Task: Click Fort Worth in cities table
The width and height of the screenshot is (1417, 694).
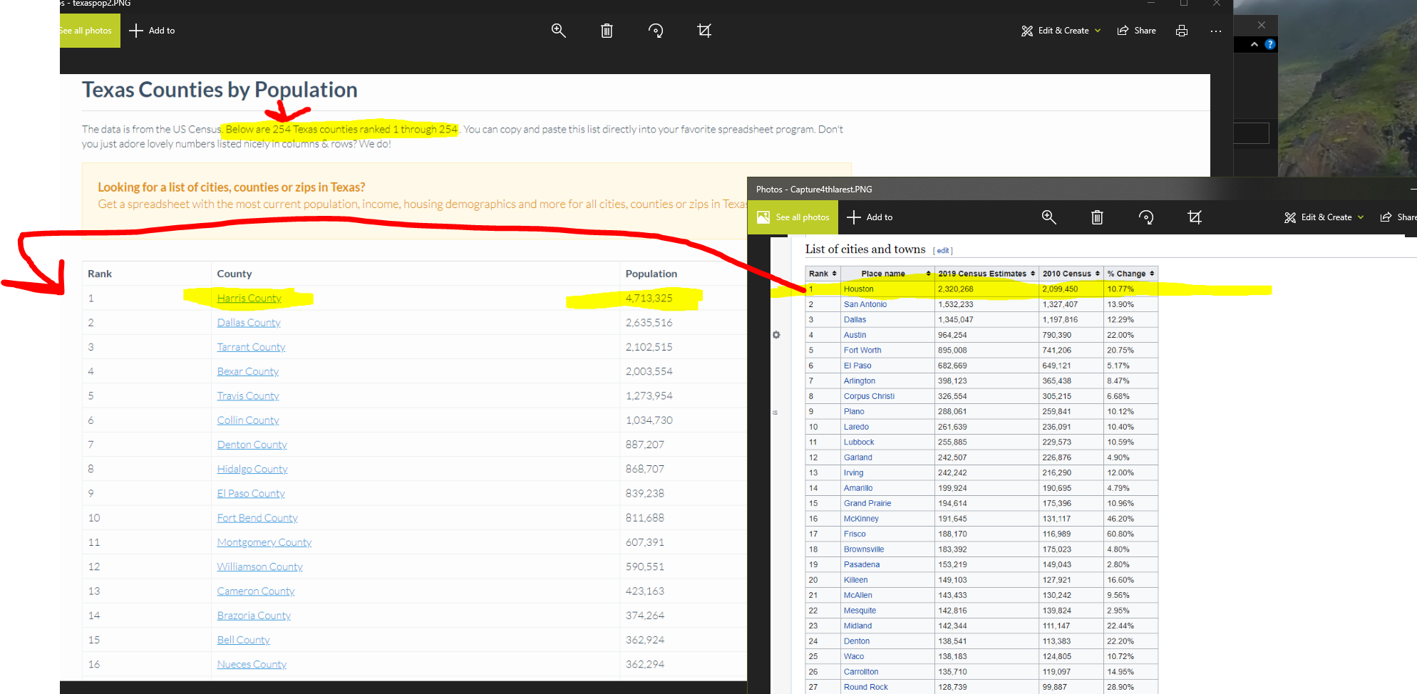Action: pyautogui.click(x=862, y=351)
